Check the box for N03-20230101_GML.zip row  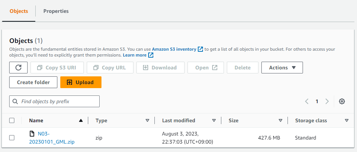pos(12,138)
